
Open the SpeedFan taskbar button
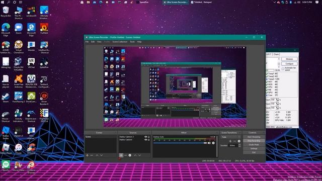[x=142, y=2]
